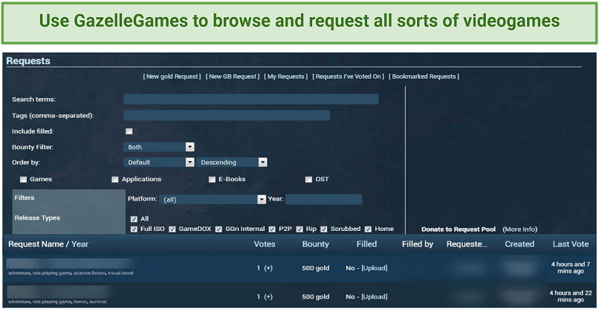Go to My Requests
The image size is (599, 309).
click(x=285, y=77)
